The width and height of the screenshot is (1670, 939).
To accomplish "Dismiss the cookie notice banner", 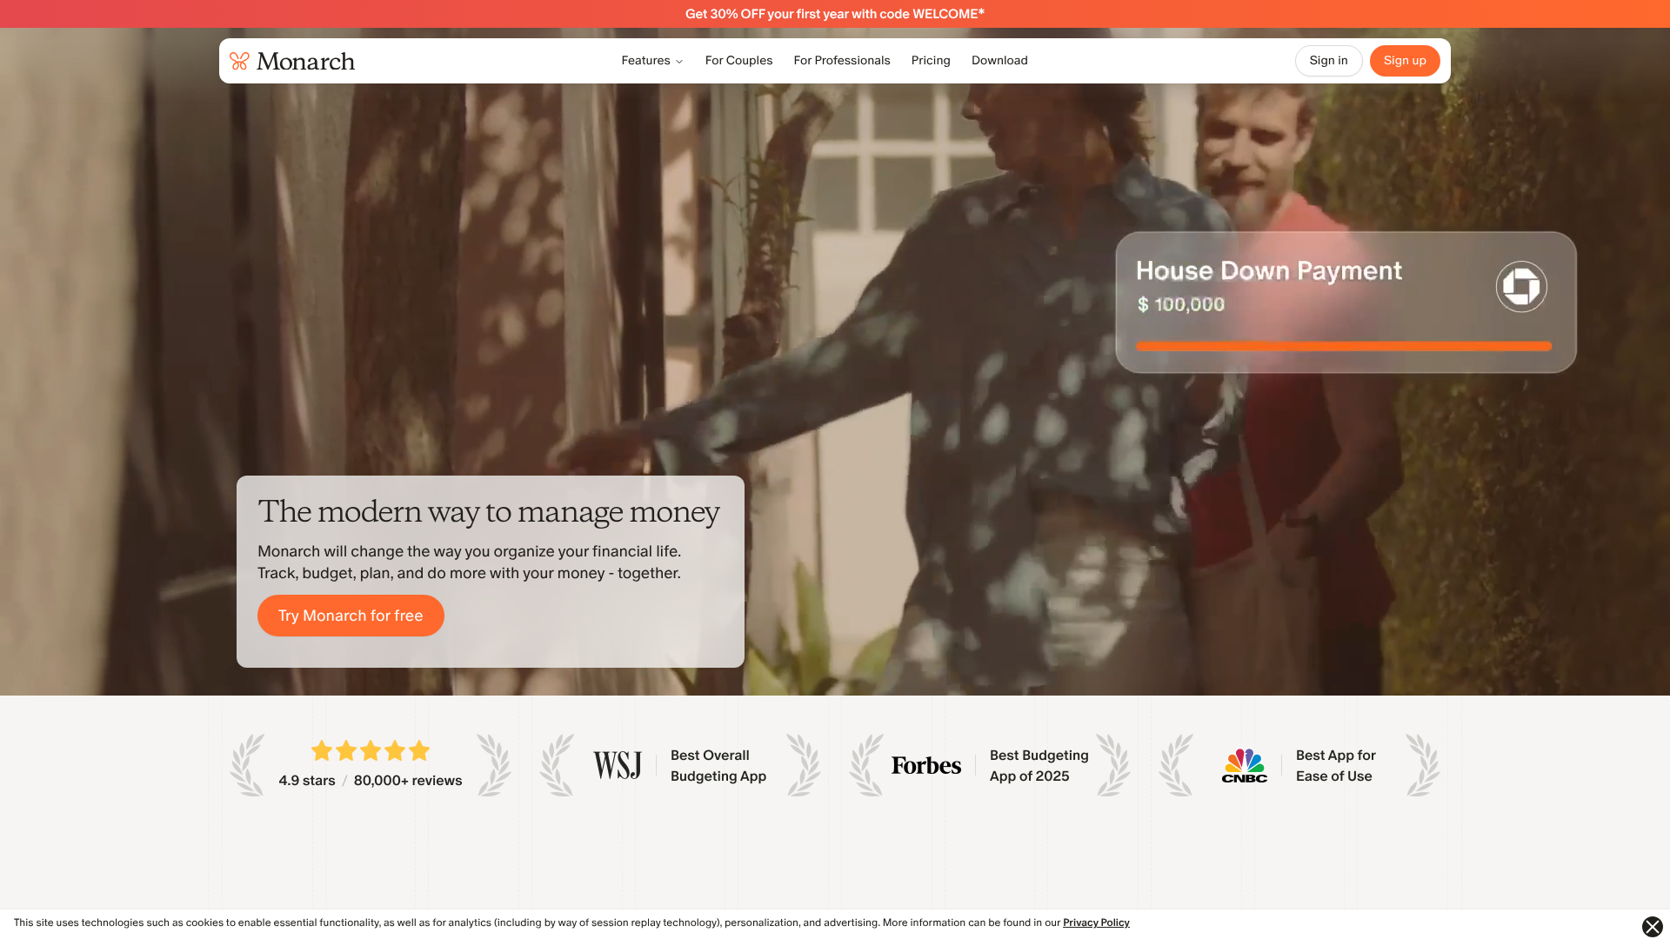I will pyautogui.click(x=1652, y=927).
